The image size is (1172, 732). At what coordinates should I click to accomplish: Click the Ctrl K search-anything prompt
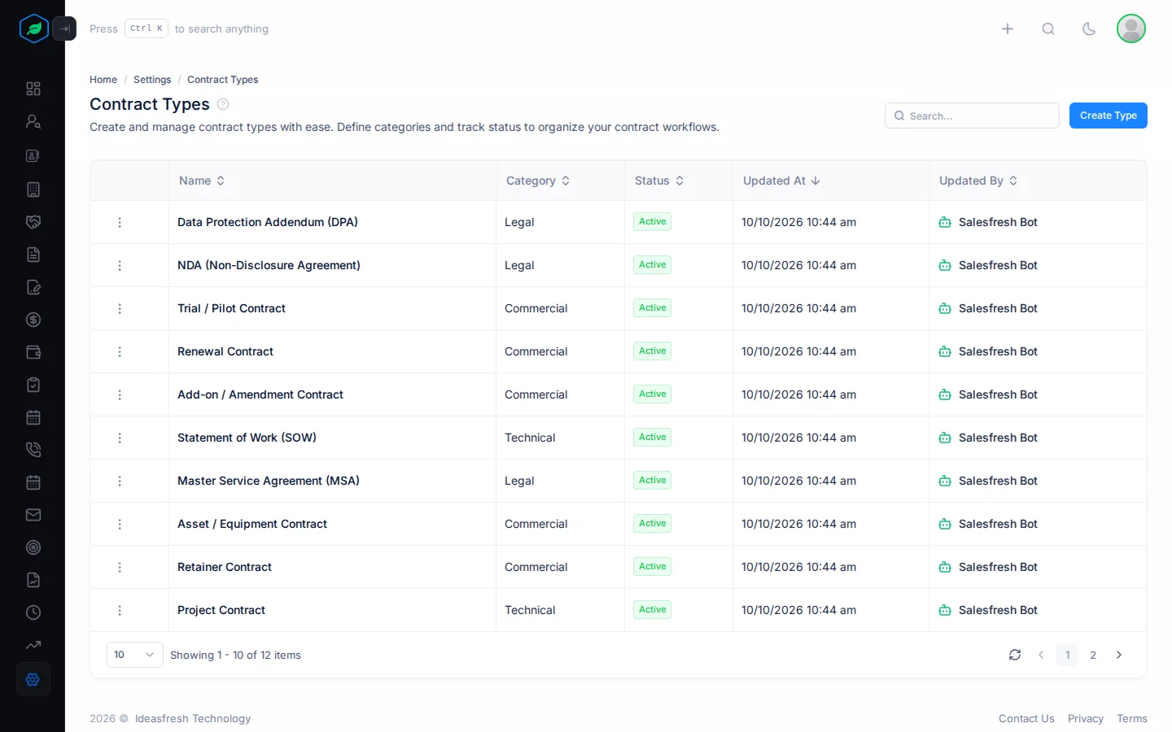coord(179,28)
